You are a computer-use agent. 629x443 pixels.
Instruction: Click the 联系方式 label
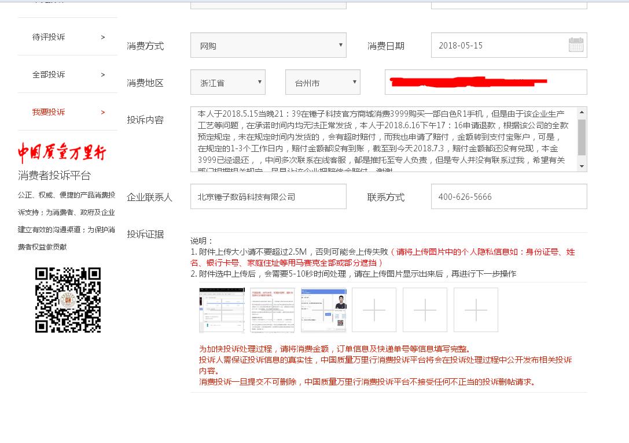[386, 197]
